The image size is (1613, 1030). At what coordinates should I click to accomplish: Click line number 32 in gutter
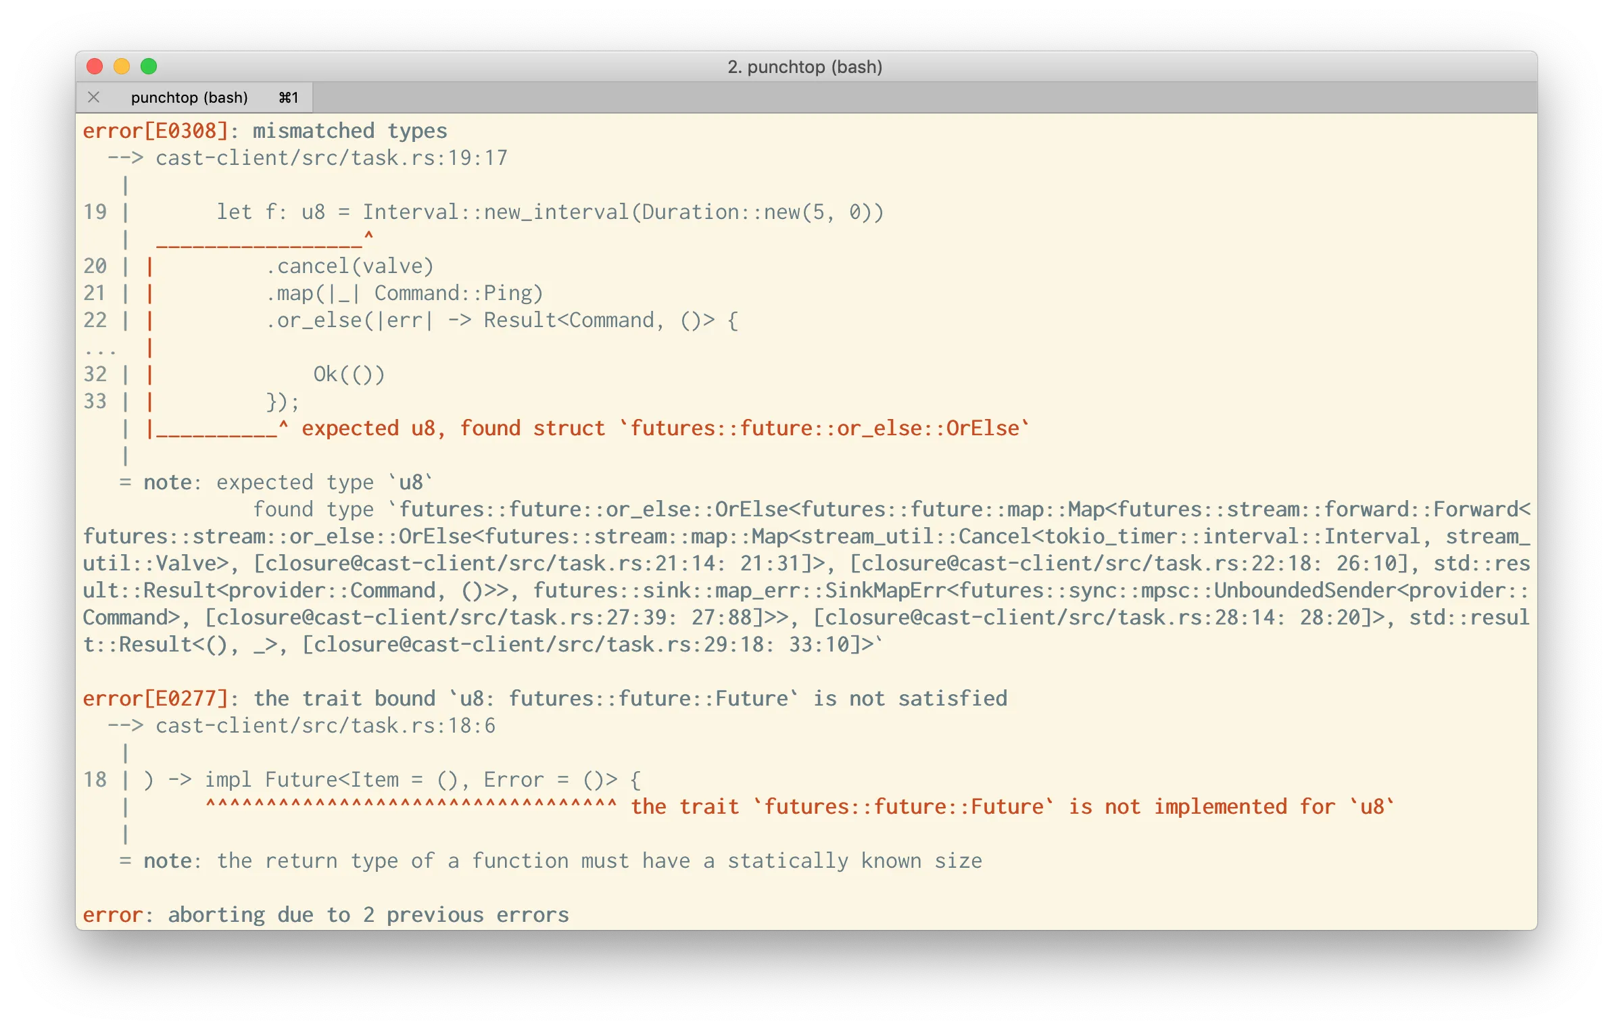(x=95, y=374)
